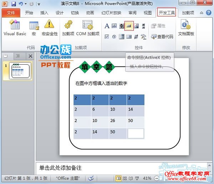Insert a Spin Button control
This screenshot has width=214, height=184.
(122, 26)
